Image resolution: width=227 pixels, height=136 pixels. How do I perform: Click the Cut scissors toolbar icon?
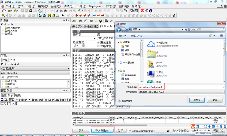coord(57,11)
